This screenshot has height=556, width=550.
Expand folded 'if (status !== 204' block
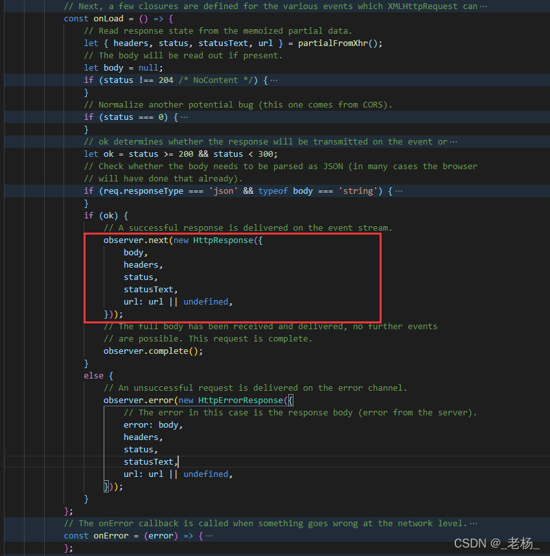[273, 80]
